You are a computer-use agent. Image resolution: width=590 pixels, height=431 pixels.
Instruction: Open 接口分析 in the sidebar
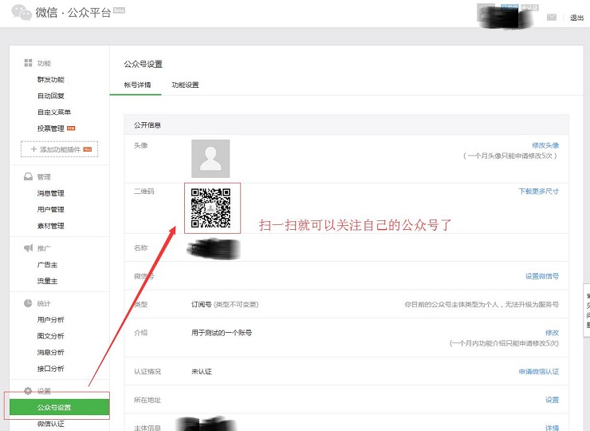51,369
